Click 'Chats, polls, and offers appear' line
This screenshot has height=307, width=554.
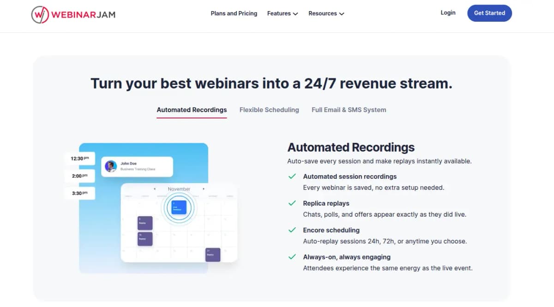[x=385, y=214]
